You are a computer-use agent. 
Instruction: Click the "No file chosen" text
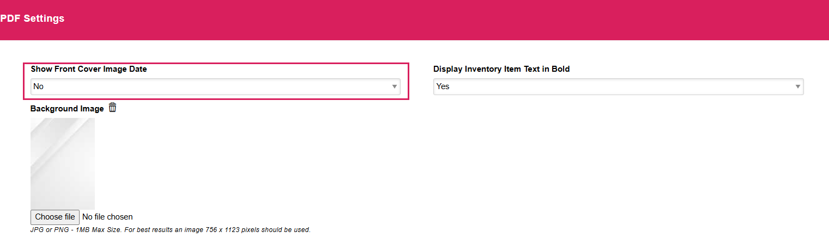pos(107,217)
